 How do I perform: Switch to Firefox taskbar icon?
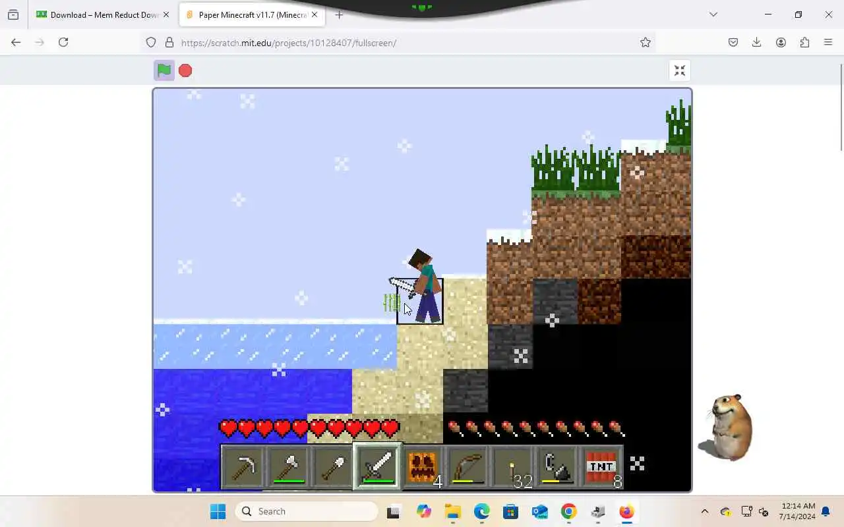626,511
